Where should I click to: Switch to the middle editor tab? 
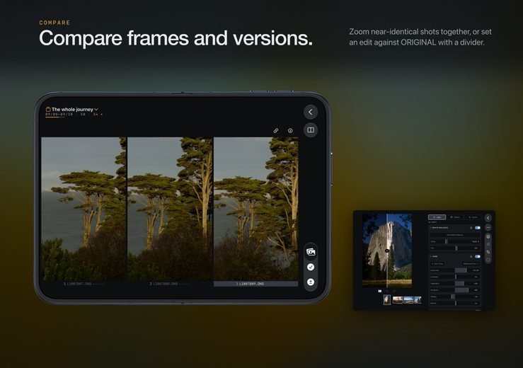pyautogui.click(x=455, y=217)
